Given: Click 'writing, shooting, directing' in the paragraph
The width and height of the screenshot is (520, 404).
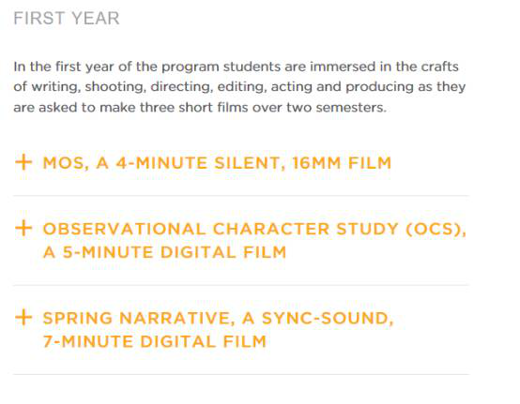Looking at the screenshot, I should tap(122, 87).
